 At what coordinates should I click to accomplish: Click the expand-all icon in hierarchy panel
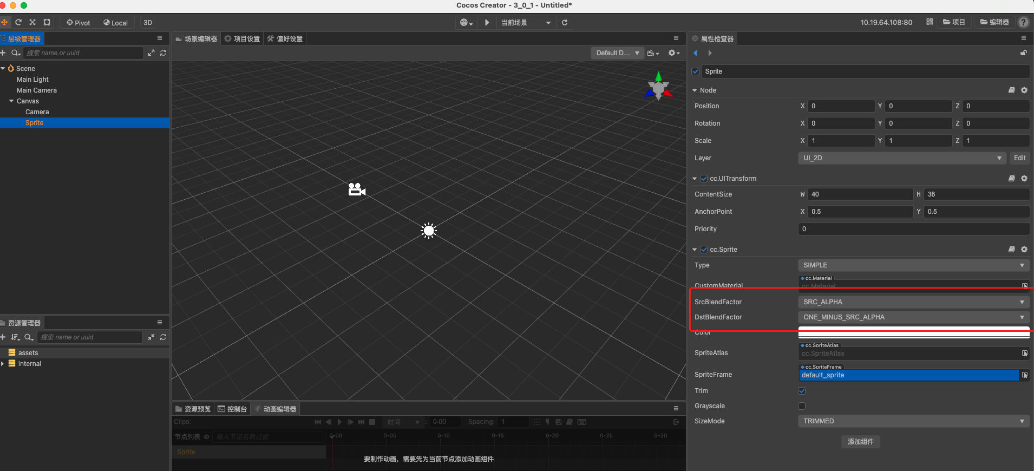(x=151, y=53)
